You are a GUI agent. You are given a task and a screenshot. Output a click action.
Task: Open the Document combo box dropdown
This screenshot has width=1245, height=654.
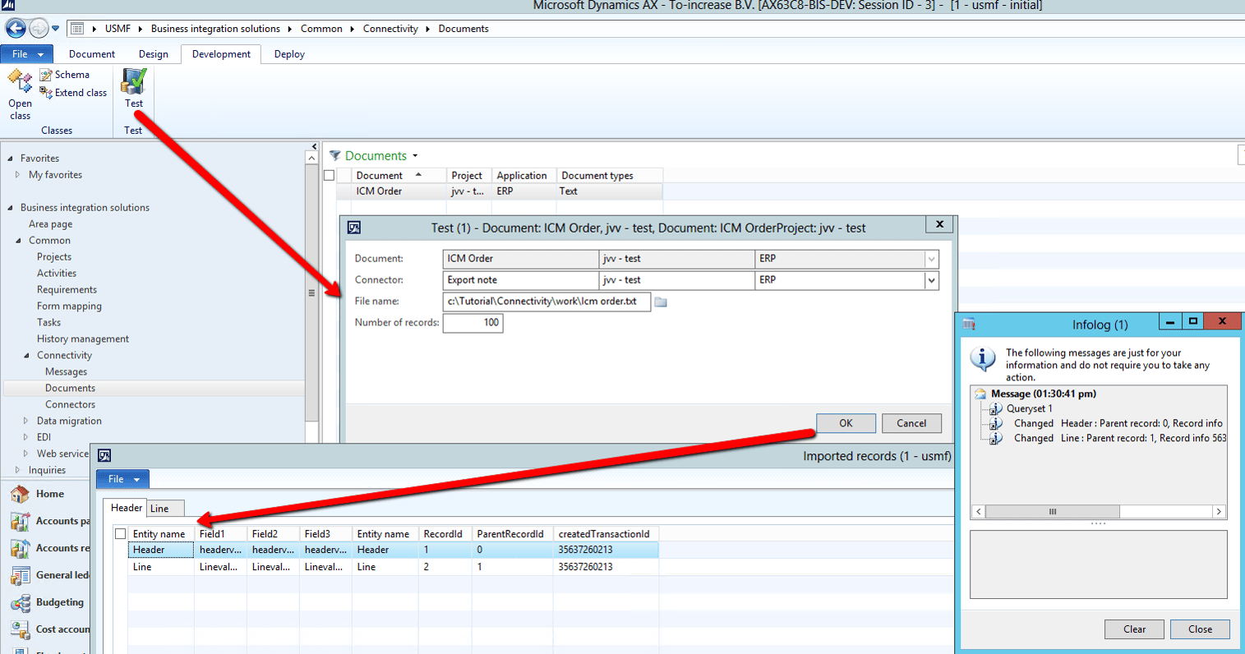click(x=931, y=259)
